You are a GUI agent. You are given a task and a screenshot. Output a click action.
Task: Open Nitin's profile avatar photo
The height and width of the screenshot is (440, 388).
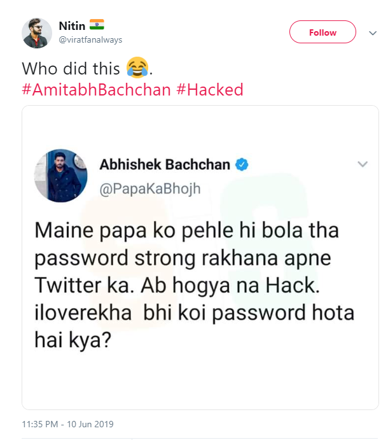[x=37, y=32]
